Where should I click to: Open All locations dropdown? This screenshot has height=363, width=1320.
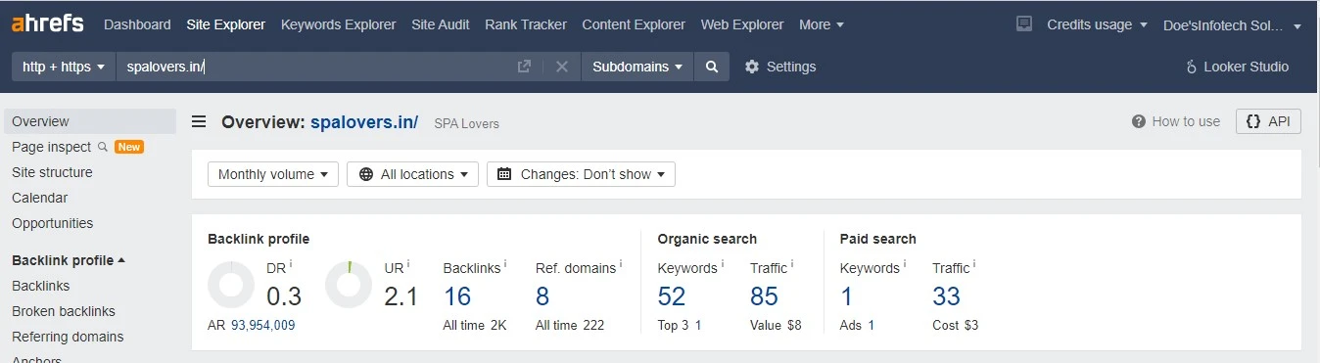[x=412, y=174]
